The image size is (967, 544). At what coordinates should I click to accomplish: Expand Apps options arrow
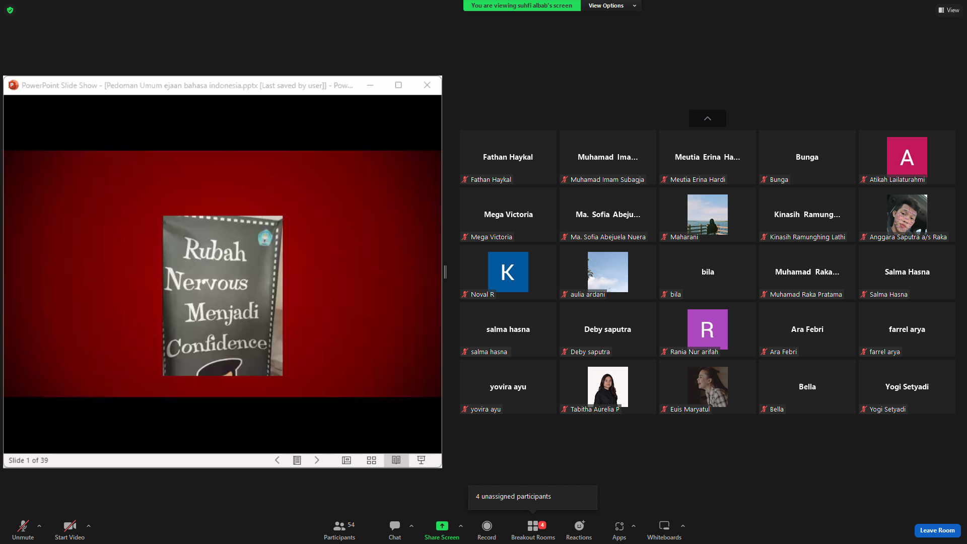pyautogui.click(x=634, y=526)
